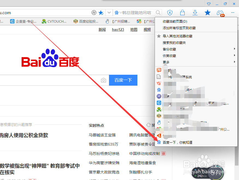Click the 百度一下 search button
The width and height of the screenshot is (239, 180).
click(x=123, y=80)
